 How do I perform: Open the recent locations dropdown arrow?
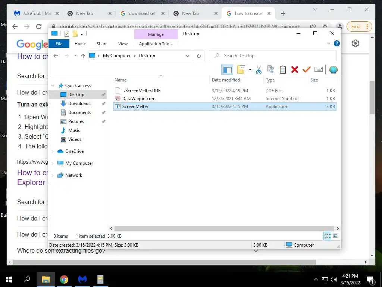[75, 56]
